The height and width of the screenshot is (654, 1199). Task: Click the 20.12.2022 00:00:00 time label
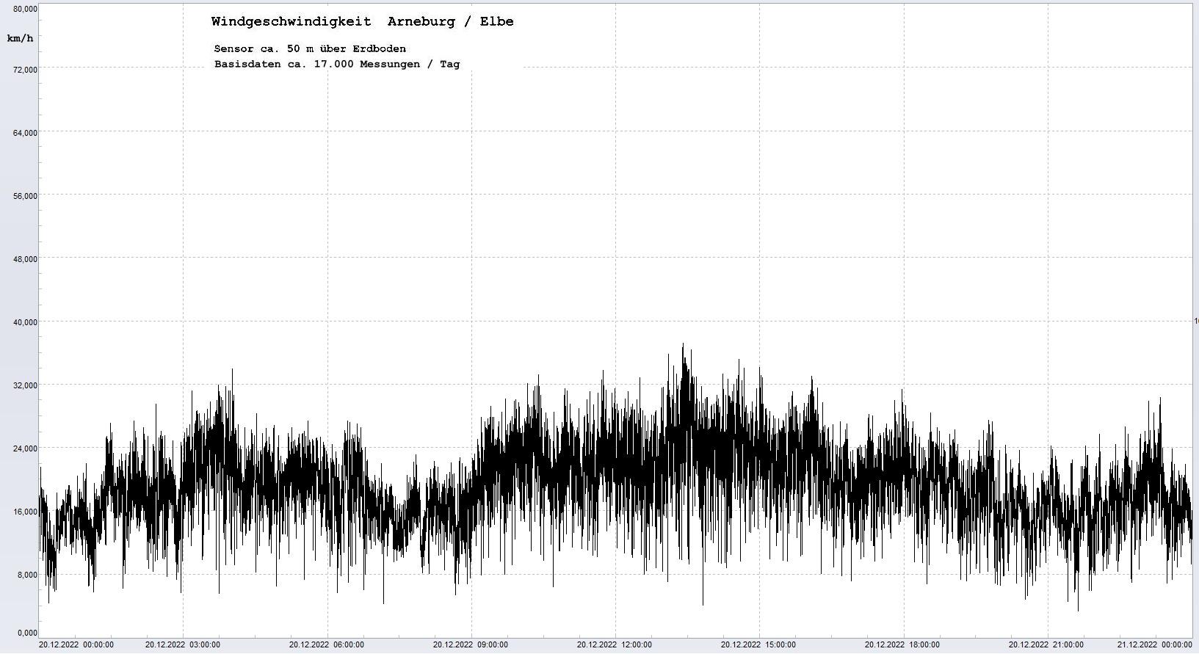76,645
